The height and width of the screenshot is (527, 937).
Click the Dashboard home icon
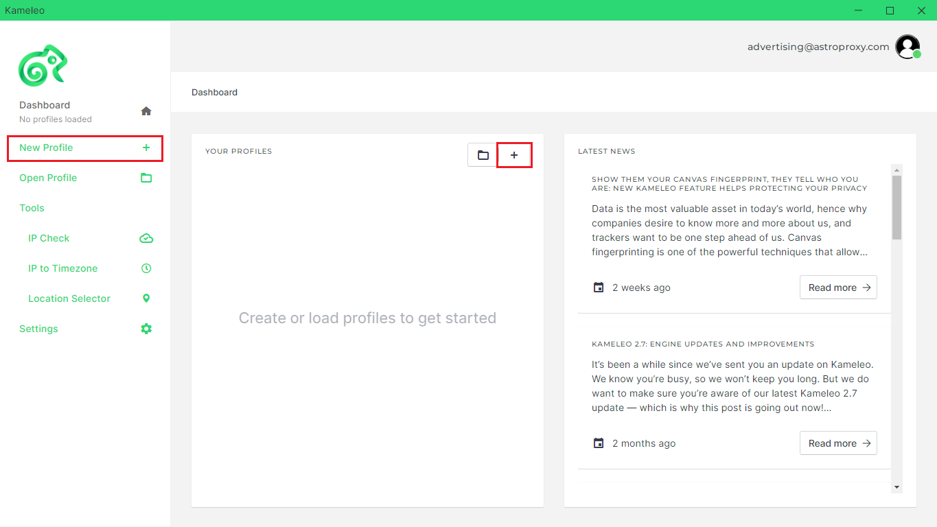pos(146,111)
